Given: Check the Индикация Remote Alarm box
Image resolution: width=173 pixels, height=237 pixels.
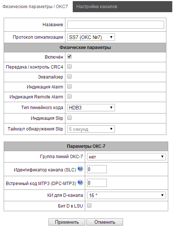Looking at the screenshot, I should pyautogui.click(x=69, y=97).
